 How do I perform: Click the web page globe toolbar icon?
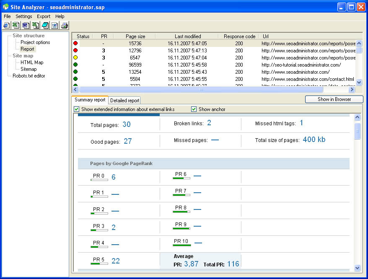(x=54, y=26)
